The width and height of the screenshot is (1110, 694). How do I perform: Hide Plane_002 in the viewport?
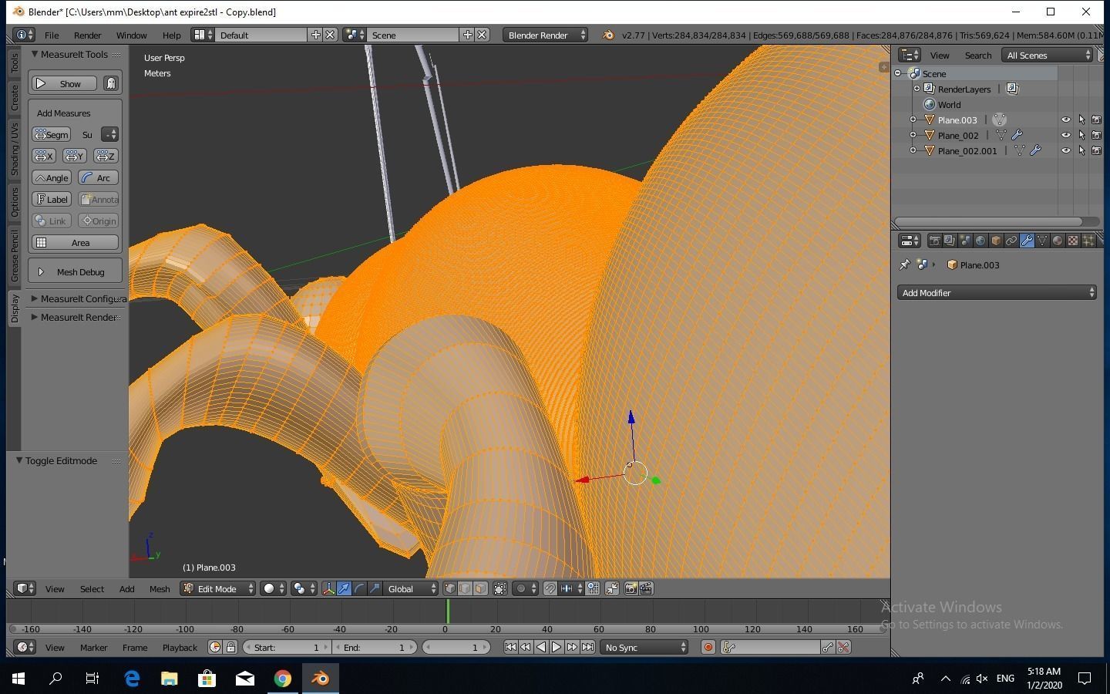point(1066,135)
